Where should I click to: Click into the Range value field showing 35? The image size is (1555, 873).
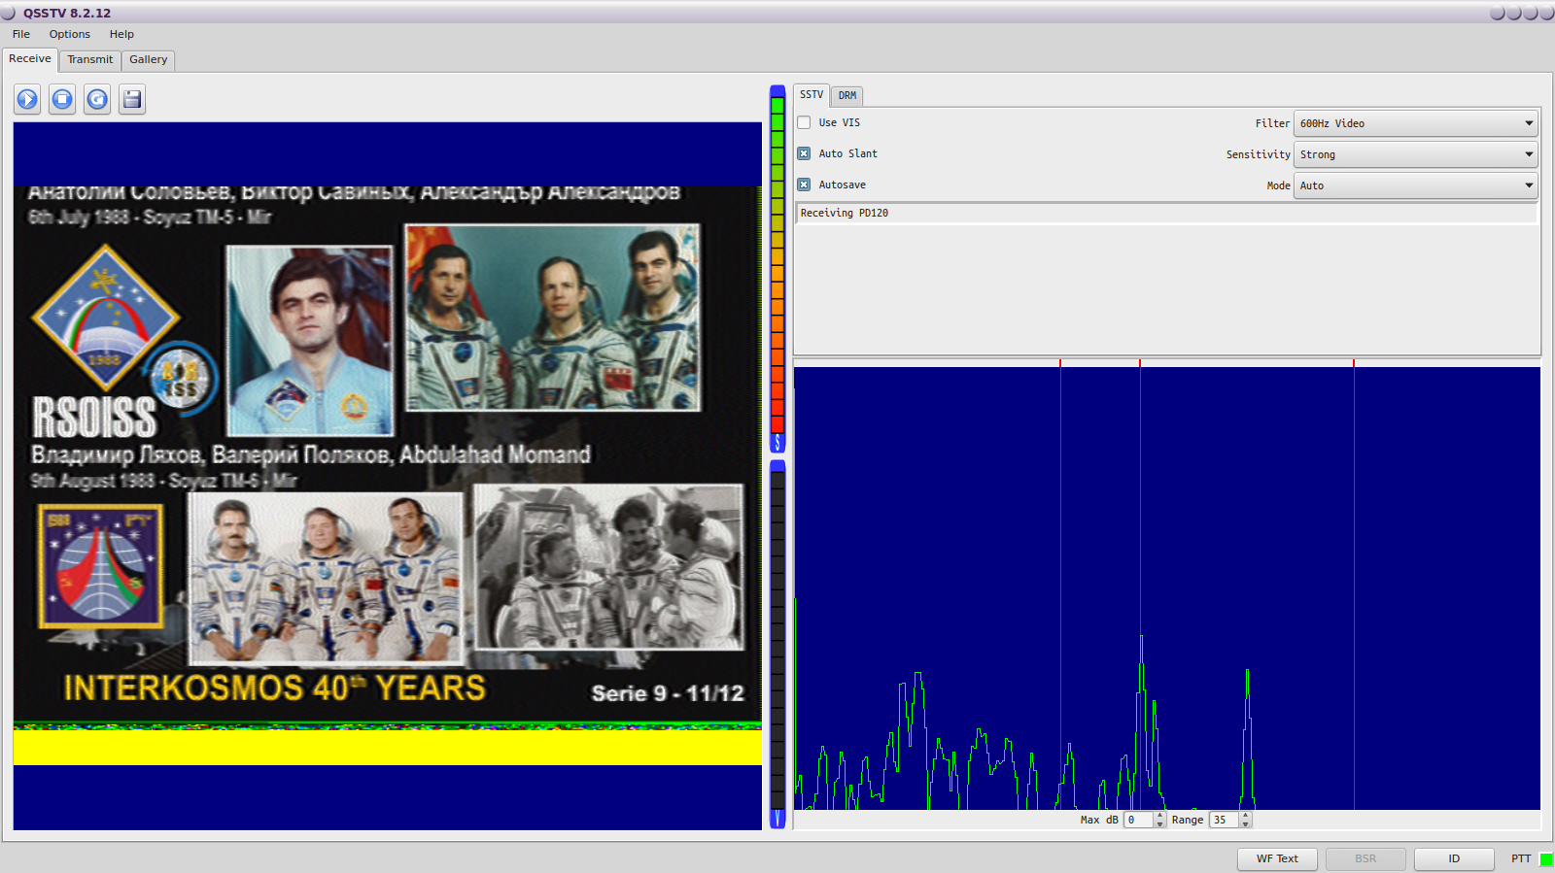[x=1224, y=821]
